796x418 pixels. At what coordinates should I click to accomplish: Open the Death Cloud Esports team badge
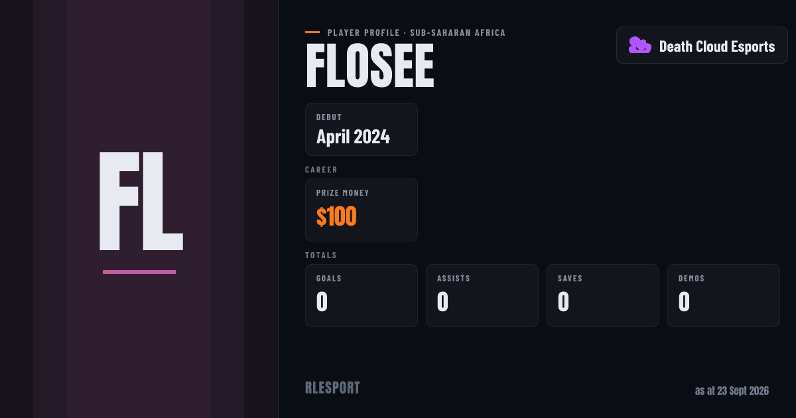coord(702,45)
